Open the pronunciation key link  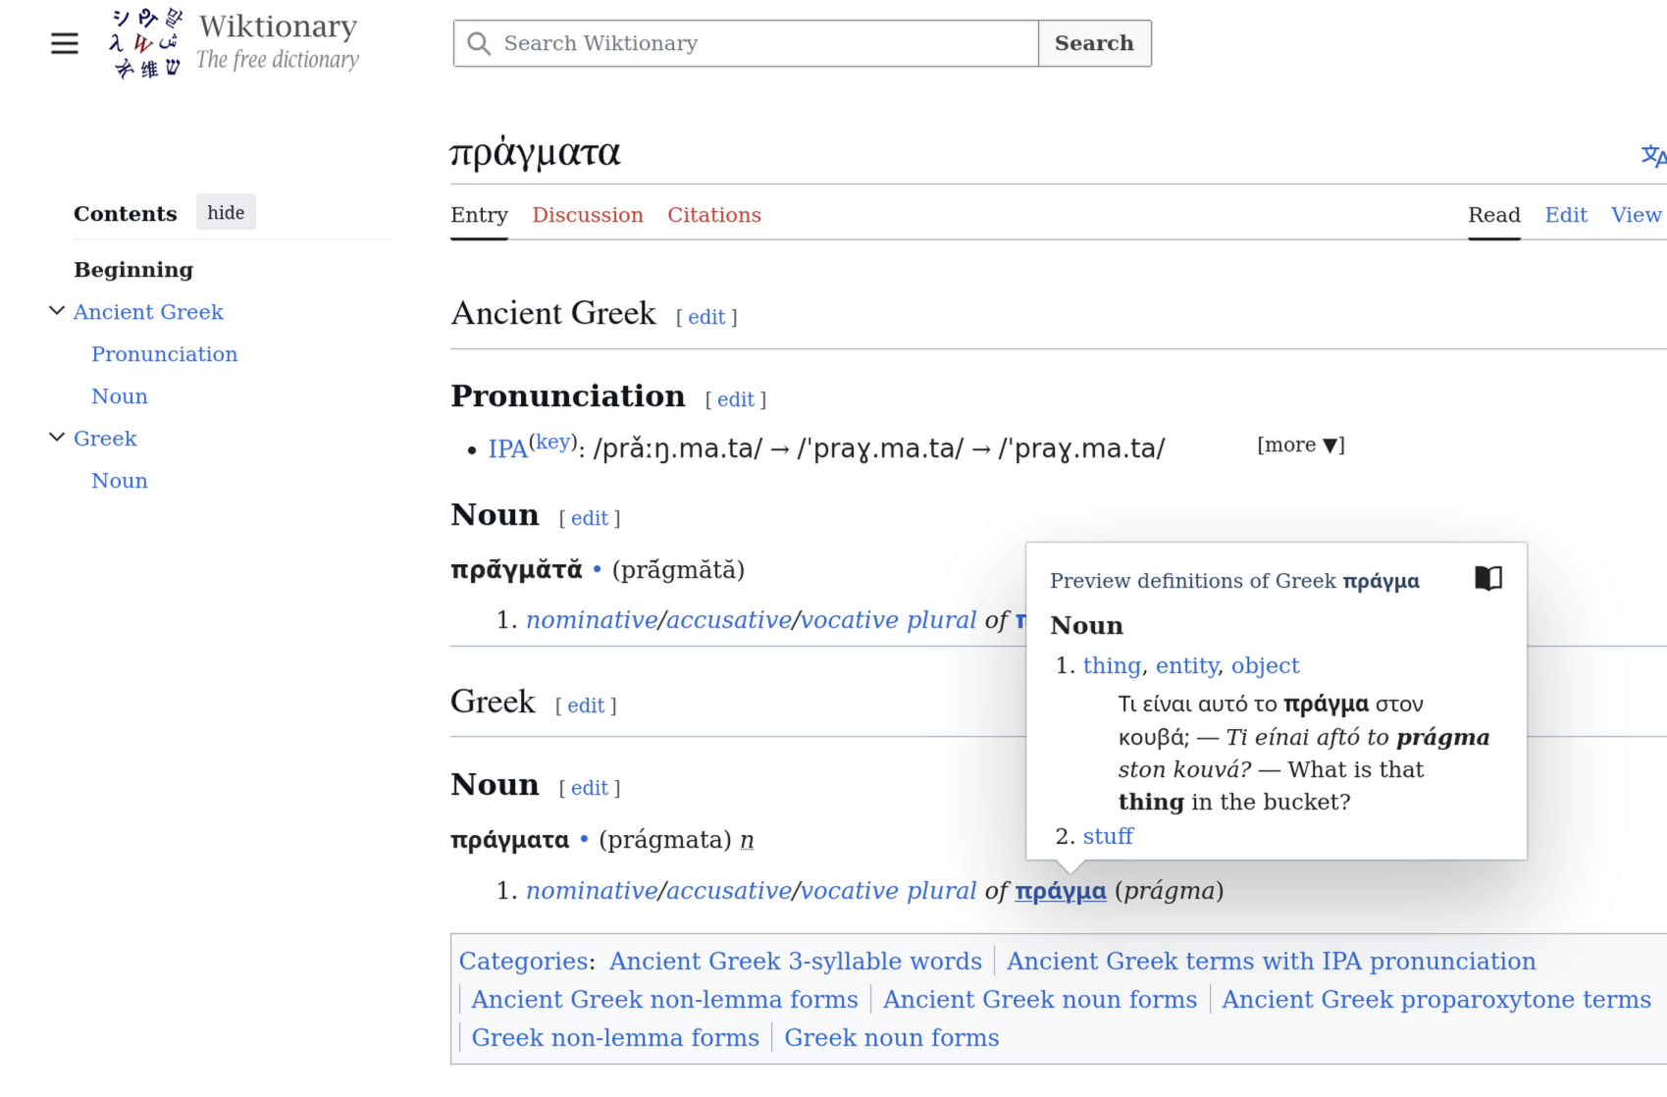pyautogui.click(x=552, y=442)
